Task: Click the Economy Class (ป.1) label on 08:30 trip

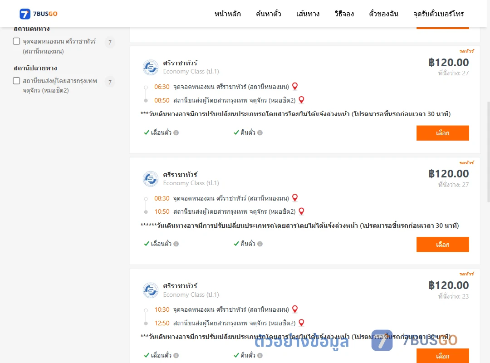Action: [191, 183]
